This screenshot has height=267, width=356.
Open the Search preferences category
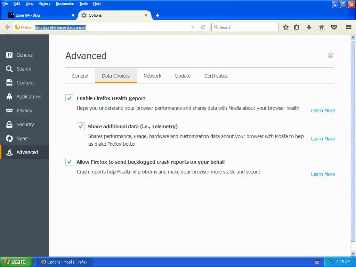[24, 69]
